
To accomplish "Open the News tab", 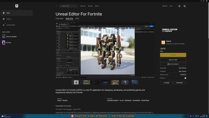I will (x=97, y=6).
